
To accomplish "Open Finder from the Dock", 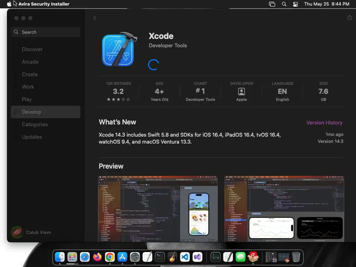I will (60, 257).
